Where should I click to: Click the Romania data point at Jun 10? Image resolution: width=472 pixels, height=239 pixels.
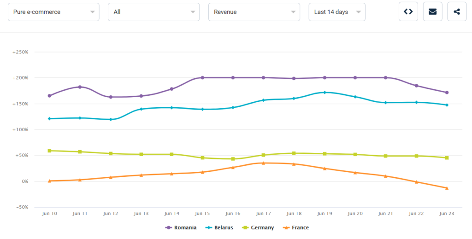point(49,96)
